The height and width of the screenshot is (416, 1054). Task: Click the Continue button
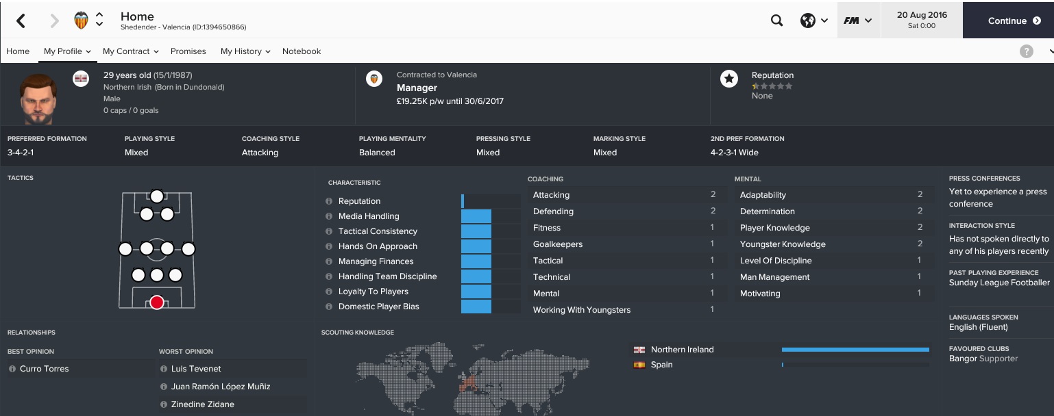coord(1008,21)
